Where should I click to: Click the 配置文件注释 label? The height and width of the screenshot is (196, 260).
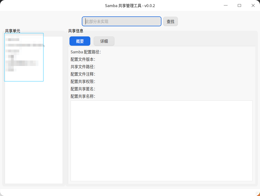pos(83,74)
